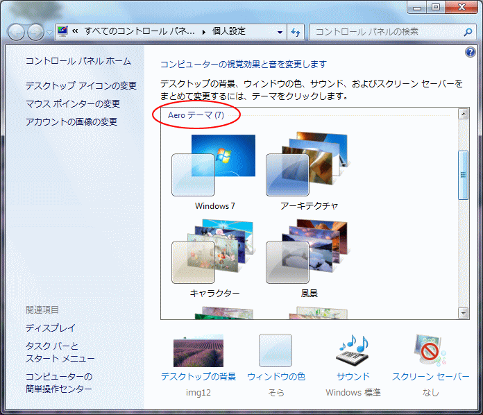
Task: Maximize the 個人設定 window
Action: (436, 8)
